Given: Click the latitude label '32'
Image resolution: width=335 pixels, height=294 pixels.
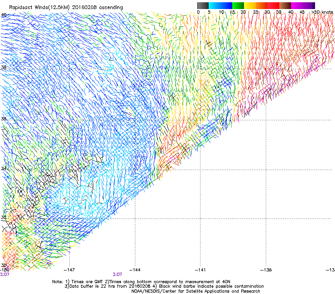Looking at the screenshot, I should coord(4,218).
